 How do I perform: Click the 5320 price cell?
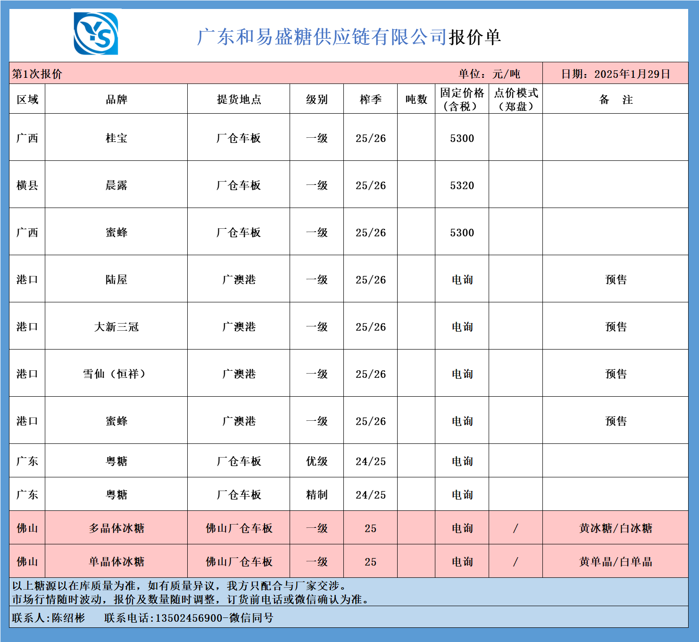pos(462,185)
